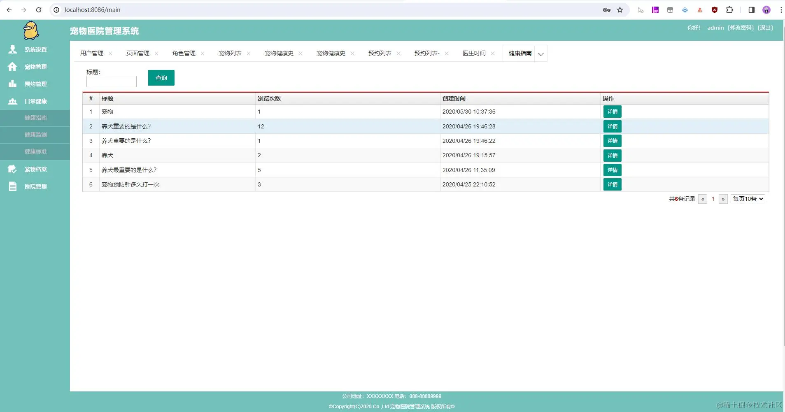The image size is (785, 412).
Task: Click the purple extension icon
Action: 655,10
